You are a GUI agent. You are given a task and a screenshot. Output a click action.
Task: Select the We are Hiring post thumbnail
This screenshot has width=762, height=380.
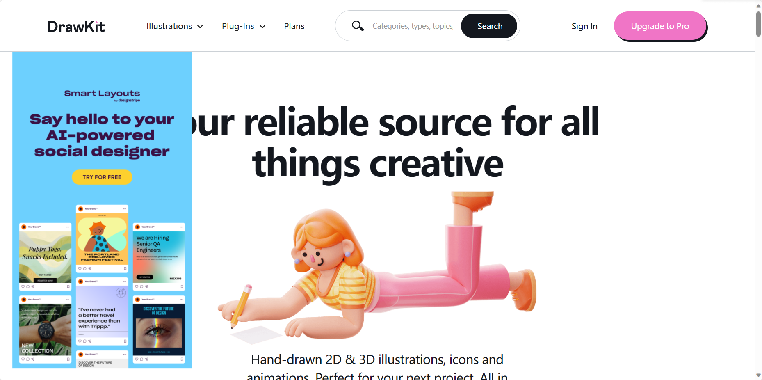click(159, 256)
